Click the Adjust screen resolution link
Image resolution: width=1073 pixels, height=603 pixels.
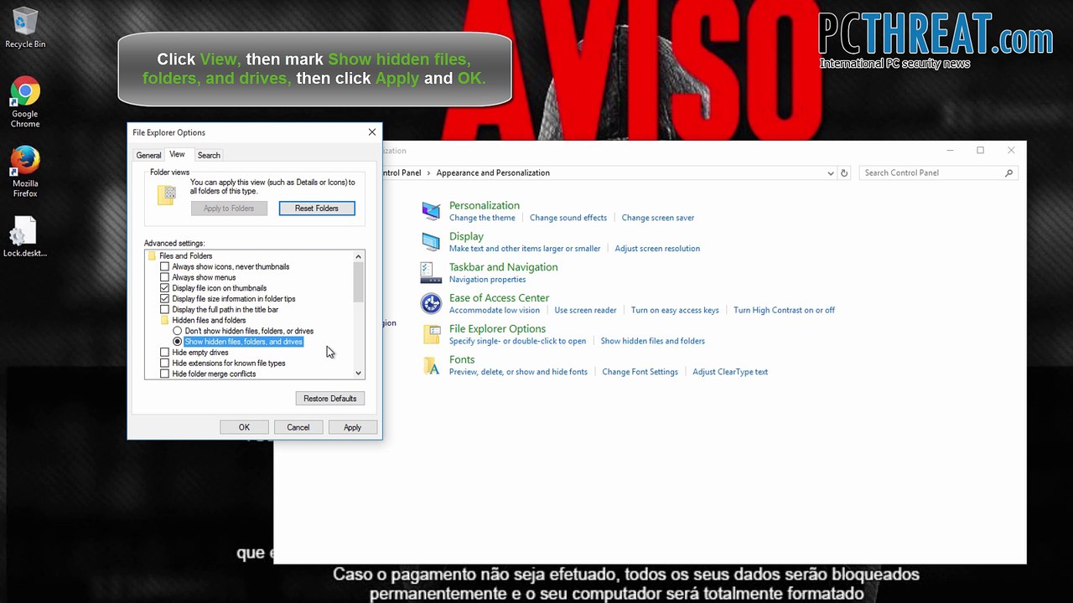point(657,249)
